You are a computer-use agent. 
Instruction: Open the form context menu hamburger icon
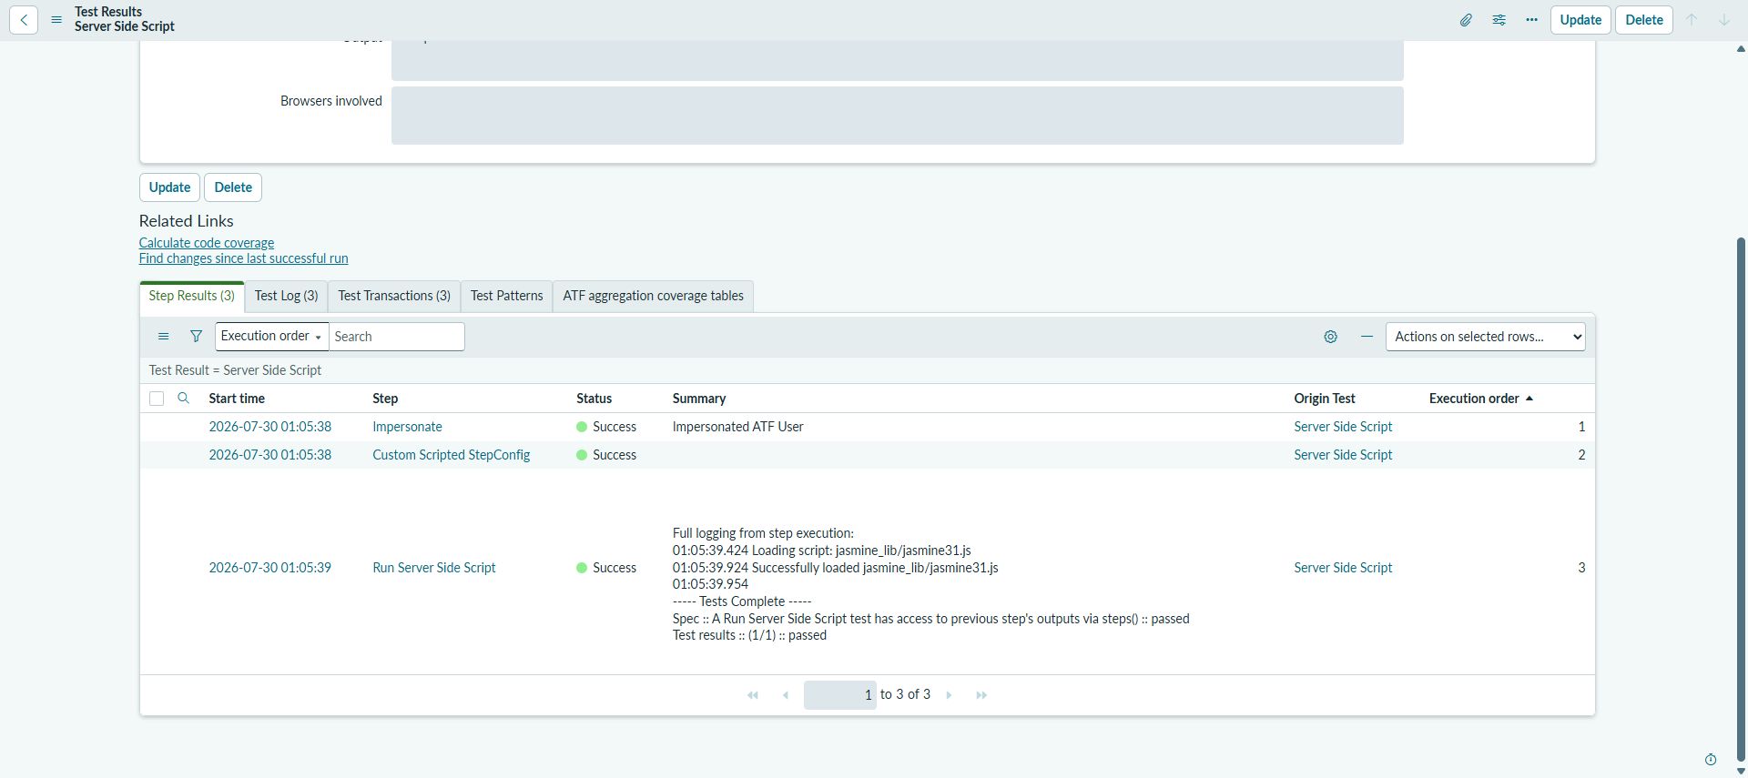click(x=56, y=20)
